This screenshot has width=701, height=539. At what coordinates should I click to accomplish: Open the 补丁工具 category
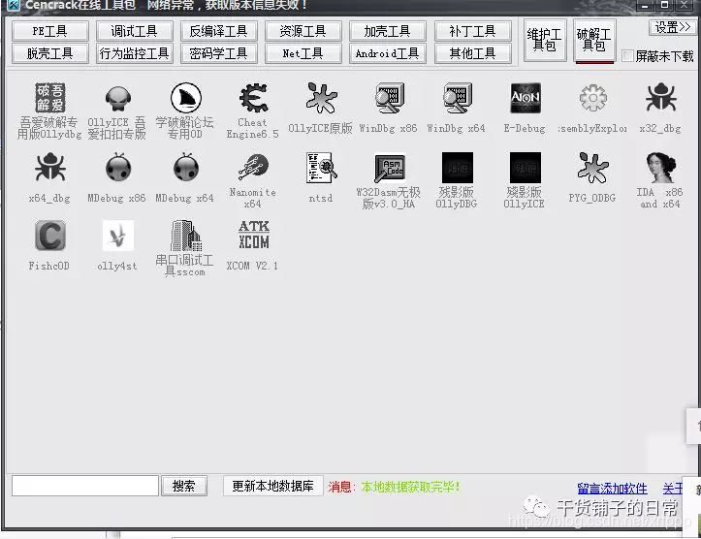tap(472, 31)
